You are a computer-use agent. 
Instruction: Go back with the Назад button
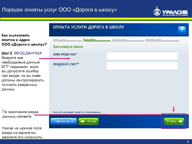pos(88,121)
